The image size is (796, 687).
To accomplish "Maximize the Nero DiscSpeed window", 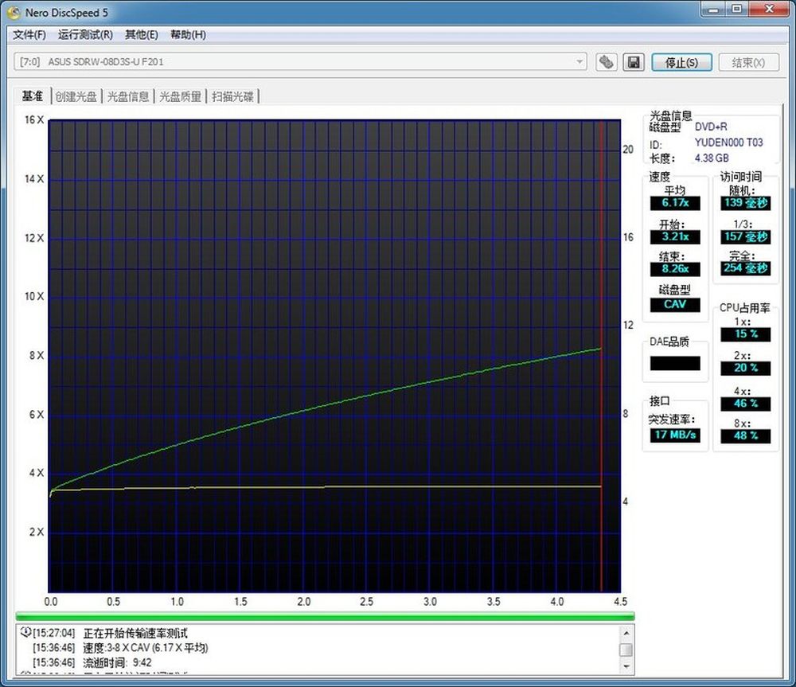I will point(737,9).
